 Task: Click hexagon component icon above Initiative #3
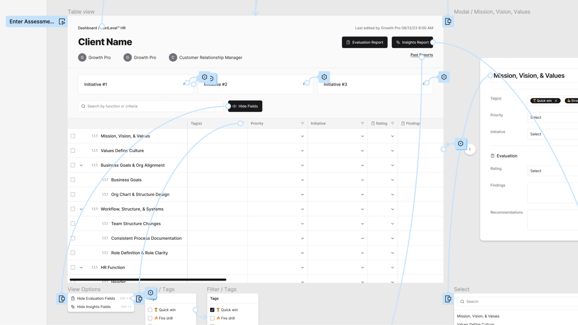[324, 77]
